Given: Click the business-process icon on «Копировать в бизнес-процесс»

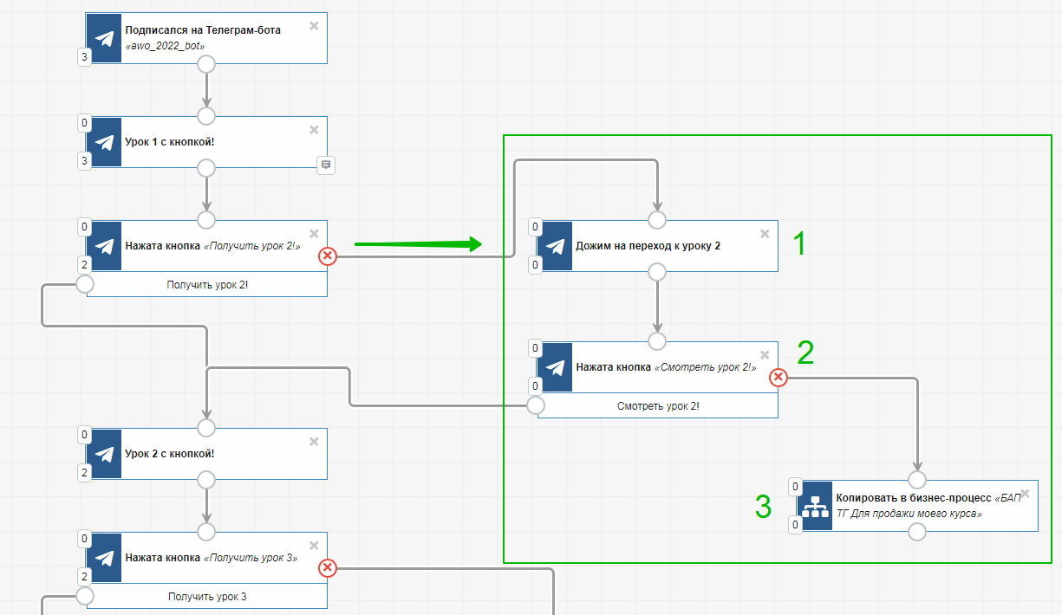Looking at the screenshot, I should (816, 506).
